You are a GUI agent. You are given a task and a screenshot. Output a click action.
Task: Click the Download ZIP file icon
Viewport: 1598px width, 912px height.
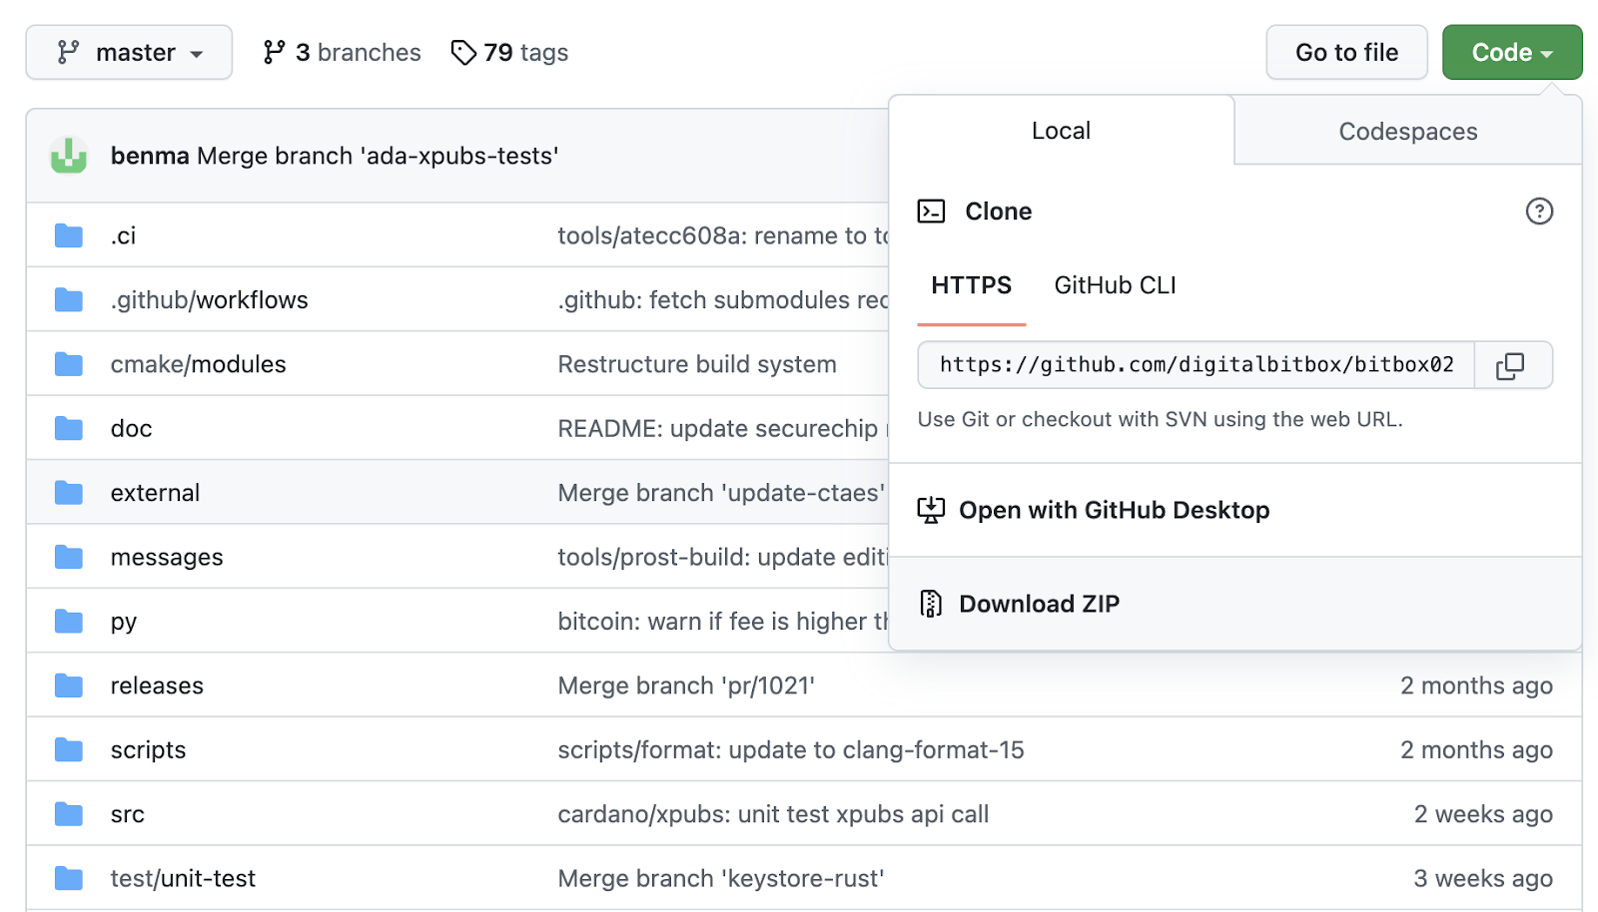[931, 604]
